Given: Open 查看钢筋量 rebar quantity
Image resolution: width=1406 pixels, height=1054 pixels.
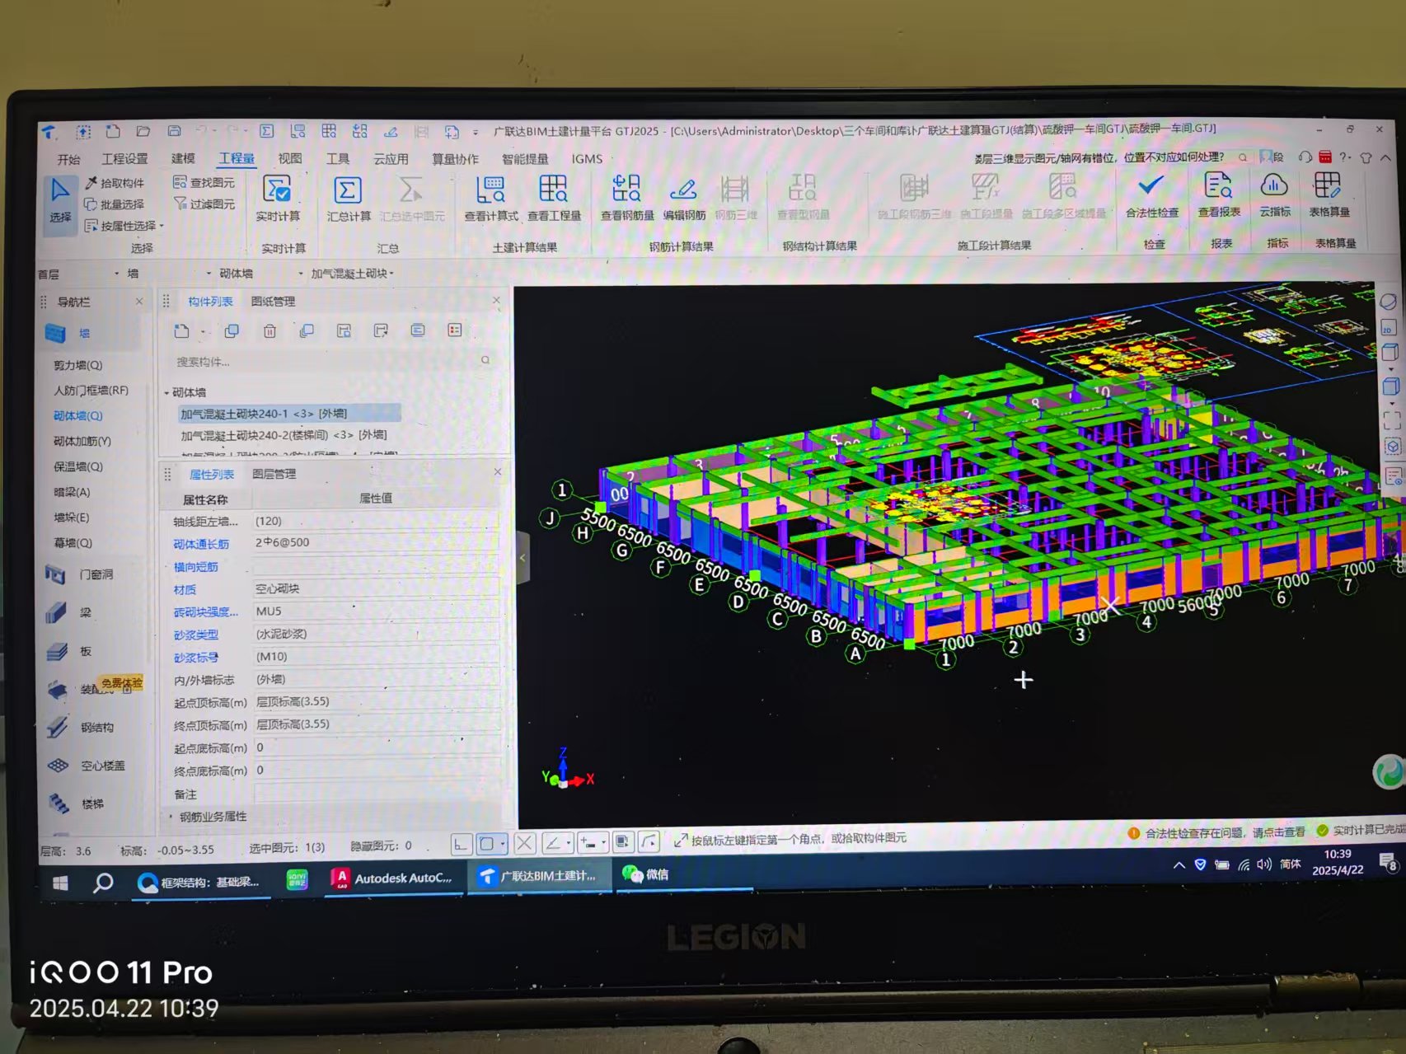Looking at the screenshot, I should click(627, 198).
